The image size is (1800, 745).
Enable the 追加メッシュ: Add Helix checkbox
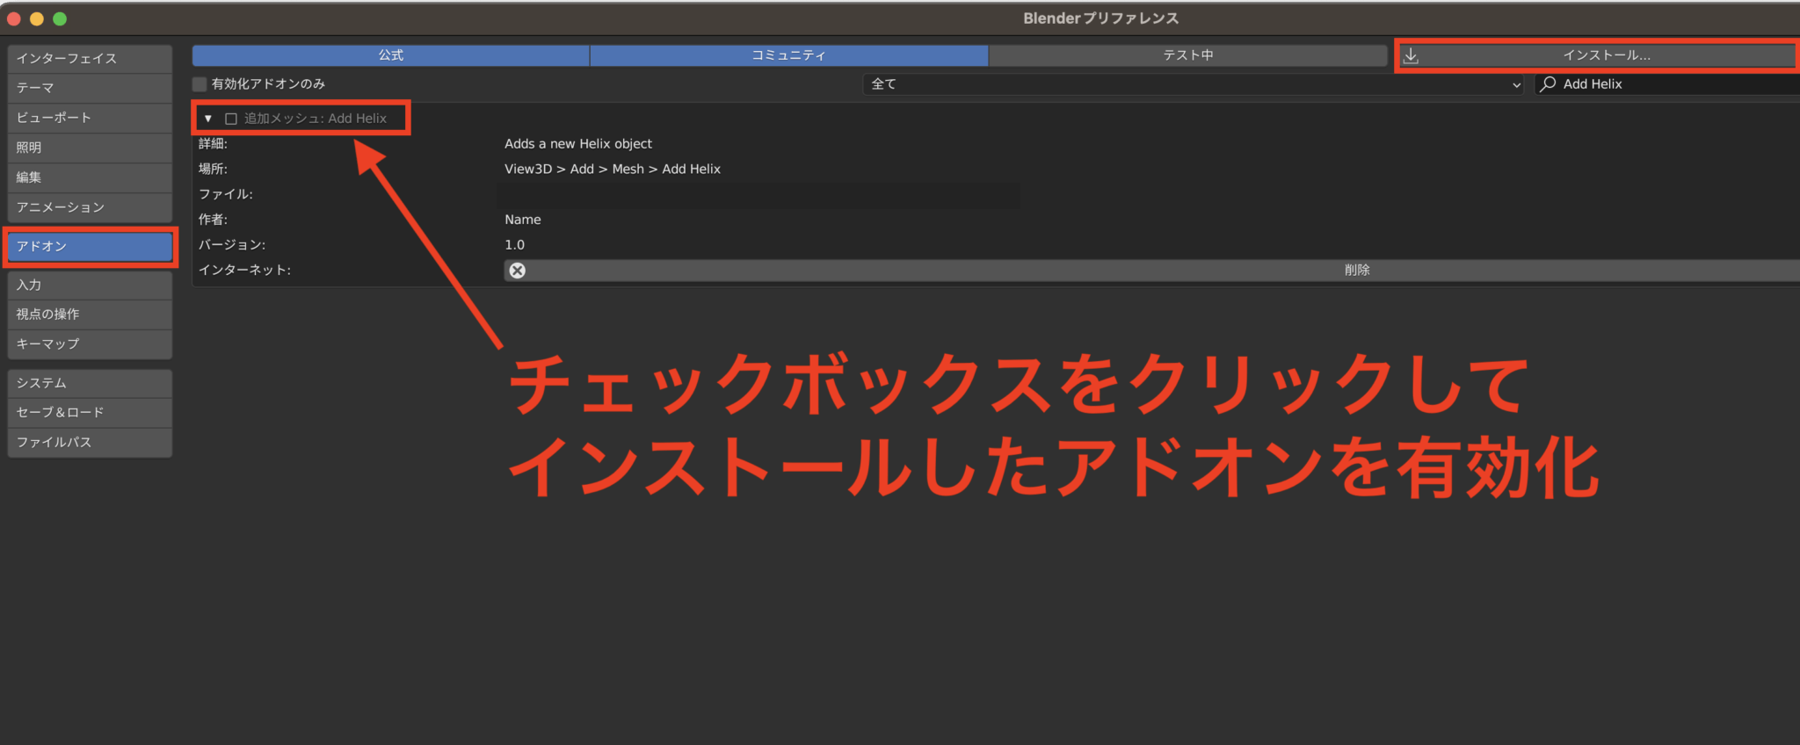click(x=231, y=119)
